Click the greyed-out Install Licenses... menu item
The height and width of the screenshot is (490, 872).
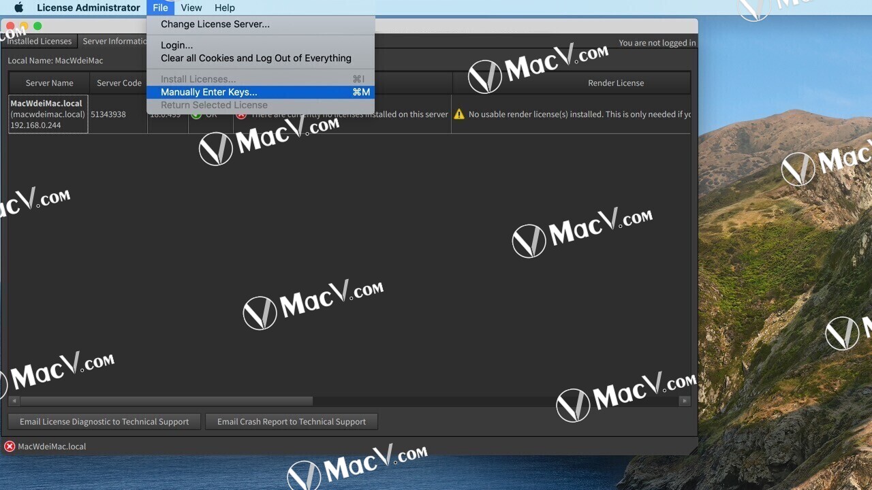(261, 79)
